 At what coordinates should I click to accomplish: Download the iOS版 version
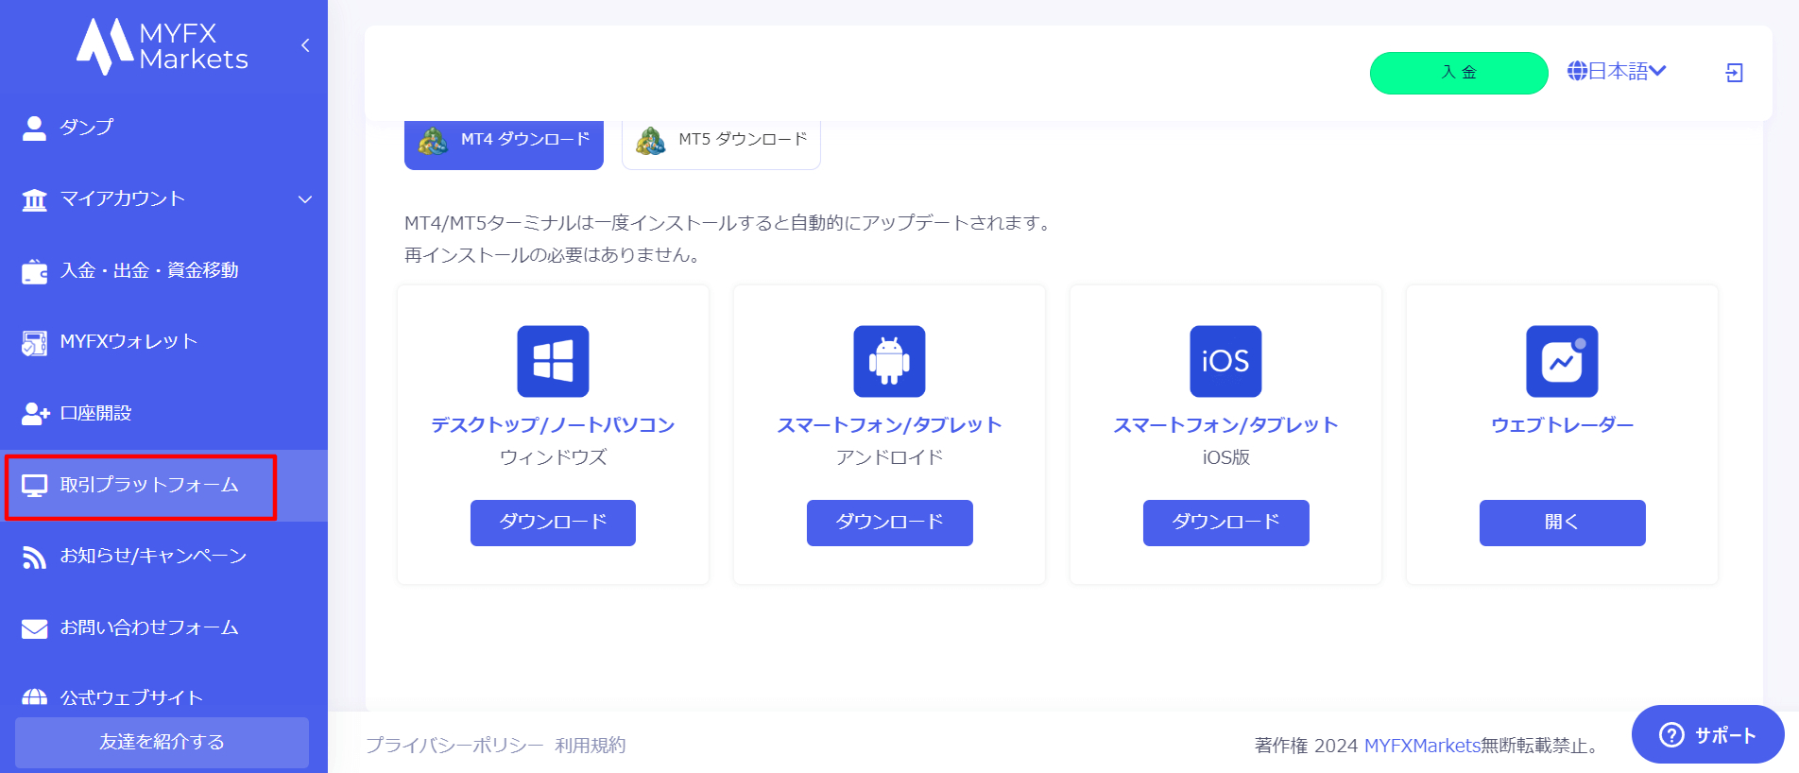pyautogui.click(x=1225, y=523)
